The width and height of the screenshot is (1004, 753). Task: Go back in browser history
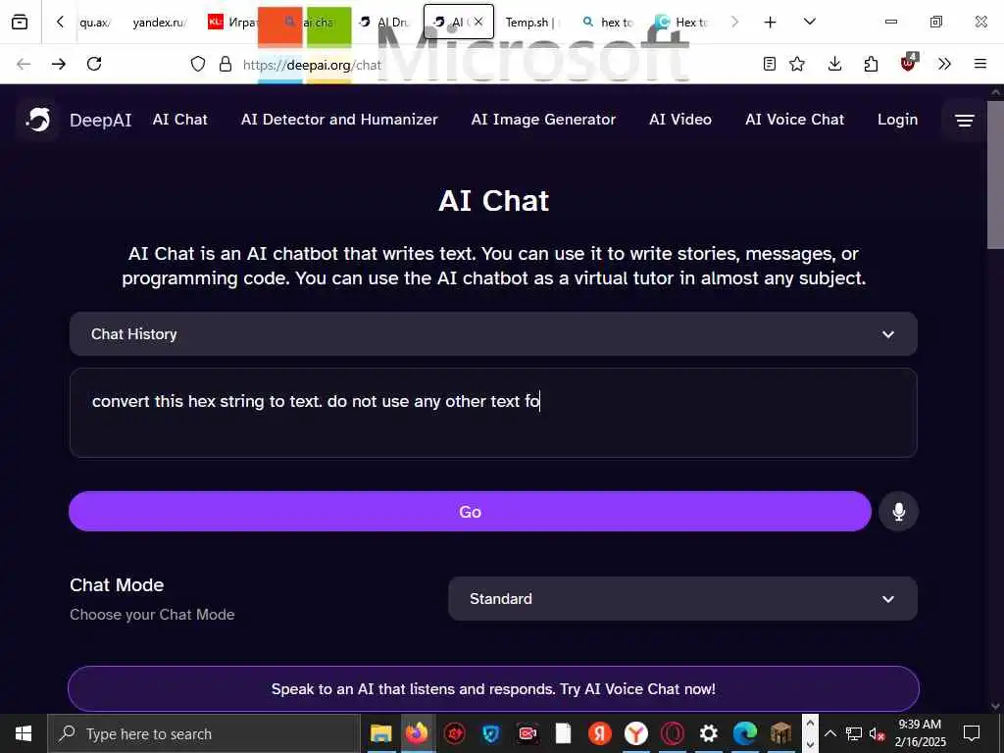tap(24, 64)
